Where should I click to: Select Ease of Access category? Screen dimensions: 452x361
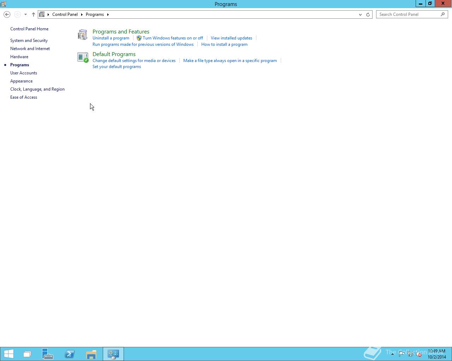point(24,97)
